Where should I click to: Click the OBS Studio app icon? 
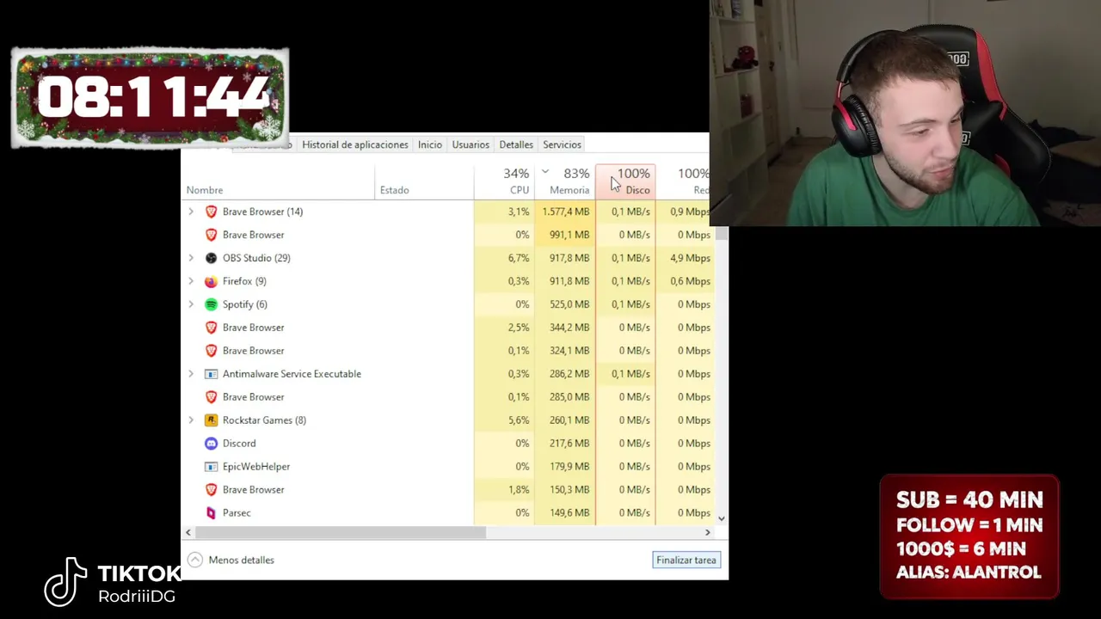click(x=211, y=258)
